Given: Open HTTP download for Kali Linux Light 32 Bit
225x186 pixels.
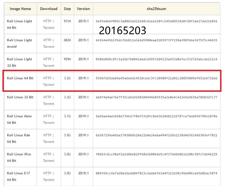Looking at the screenshot, I should (x=47, y=59).
